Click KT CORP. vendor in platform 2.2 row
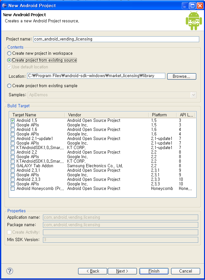 [76, 161]
